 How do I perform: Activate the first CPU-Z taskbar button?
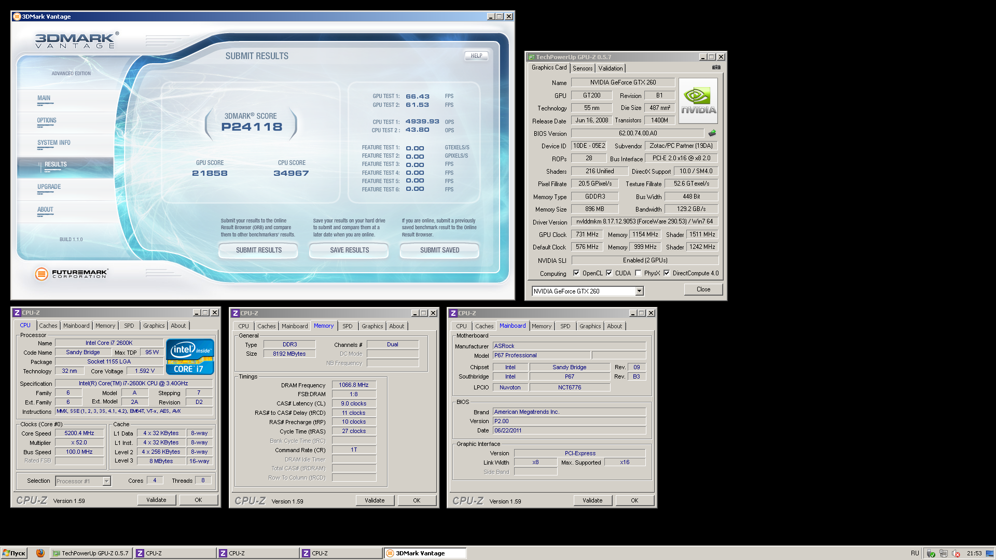(x=174, y=553)
